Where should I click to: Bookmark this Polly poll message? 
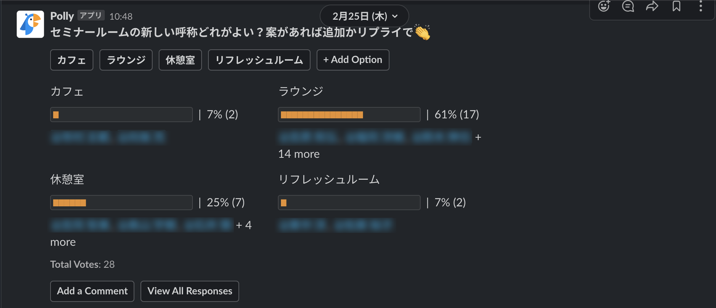676,6
